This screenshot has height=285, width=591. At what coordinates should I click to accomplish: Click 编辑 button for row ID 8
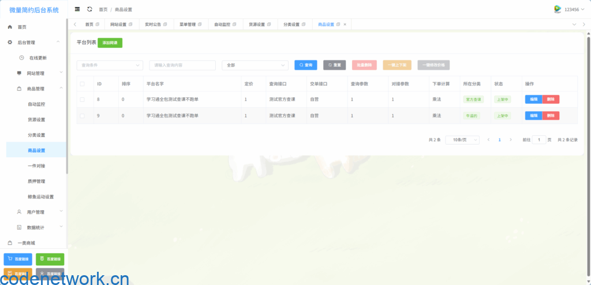(x=533, y=100)
